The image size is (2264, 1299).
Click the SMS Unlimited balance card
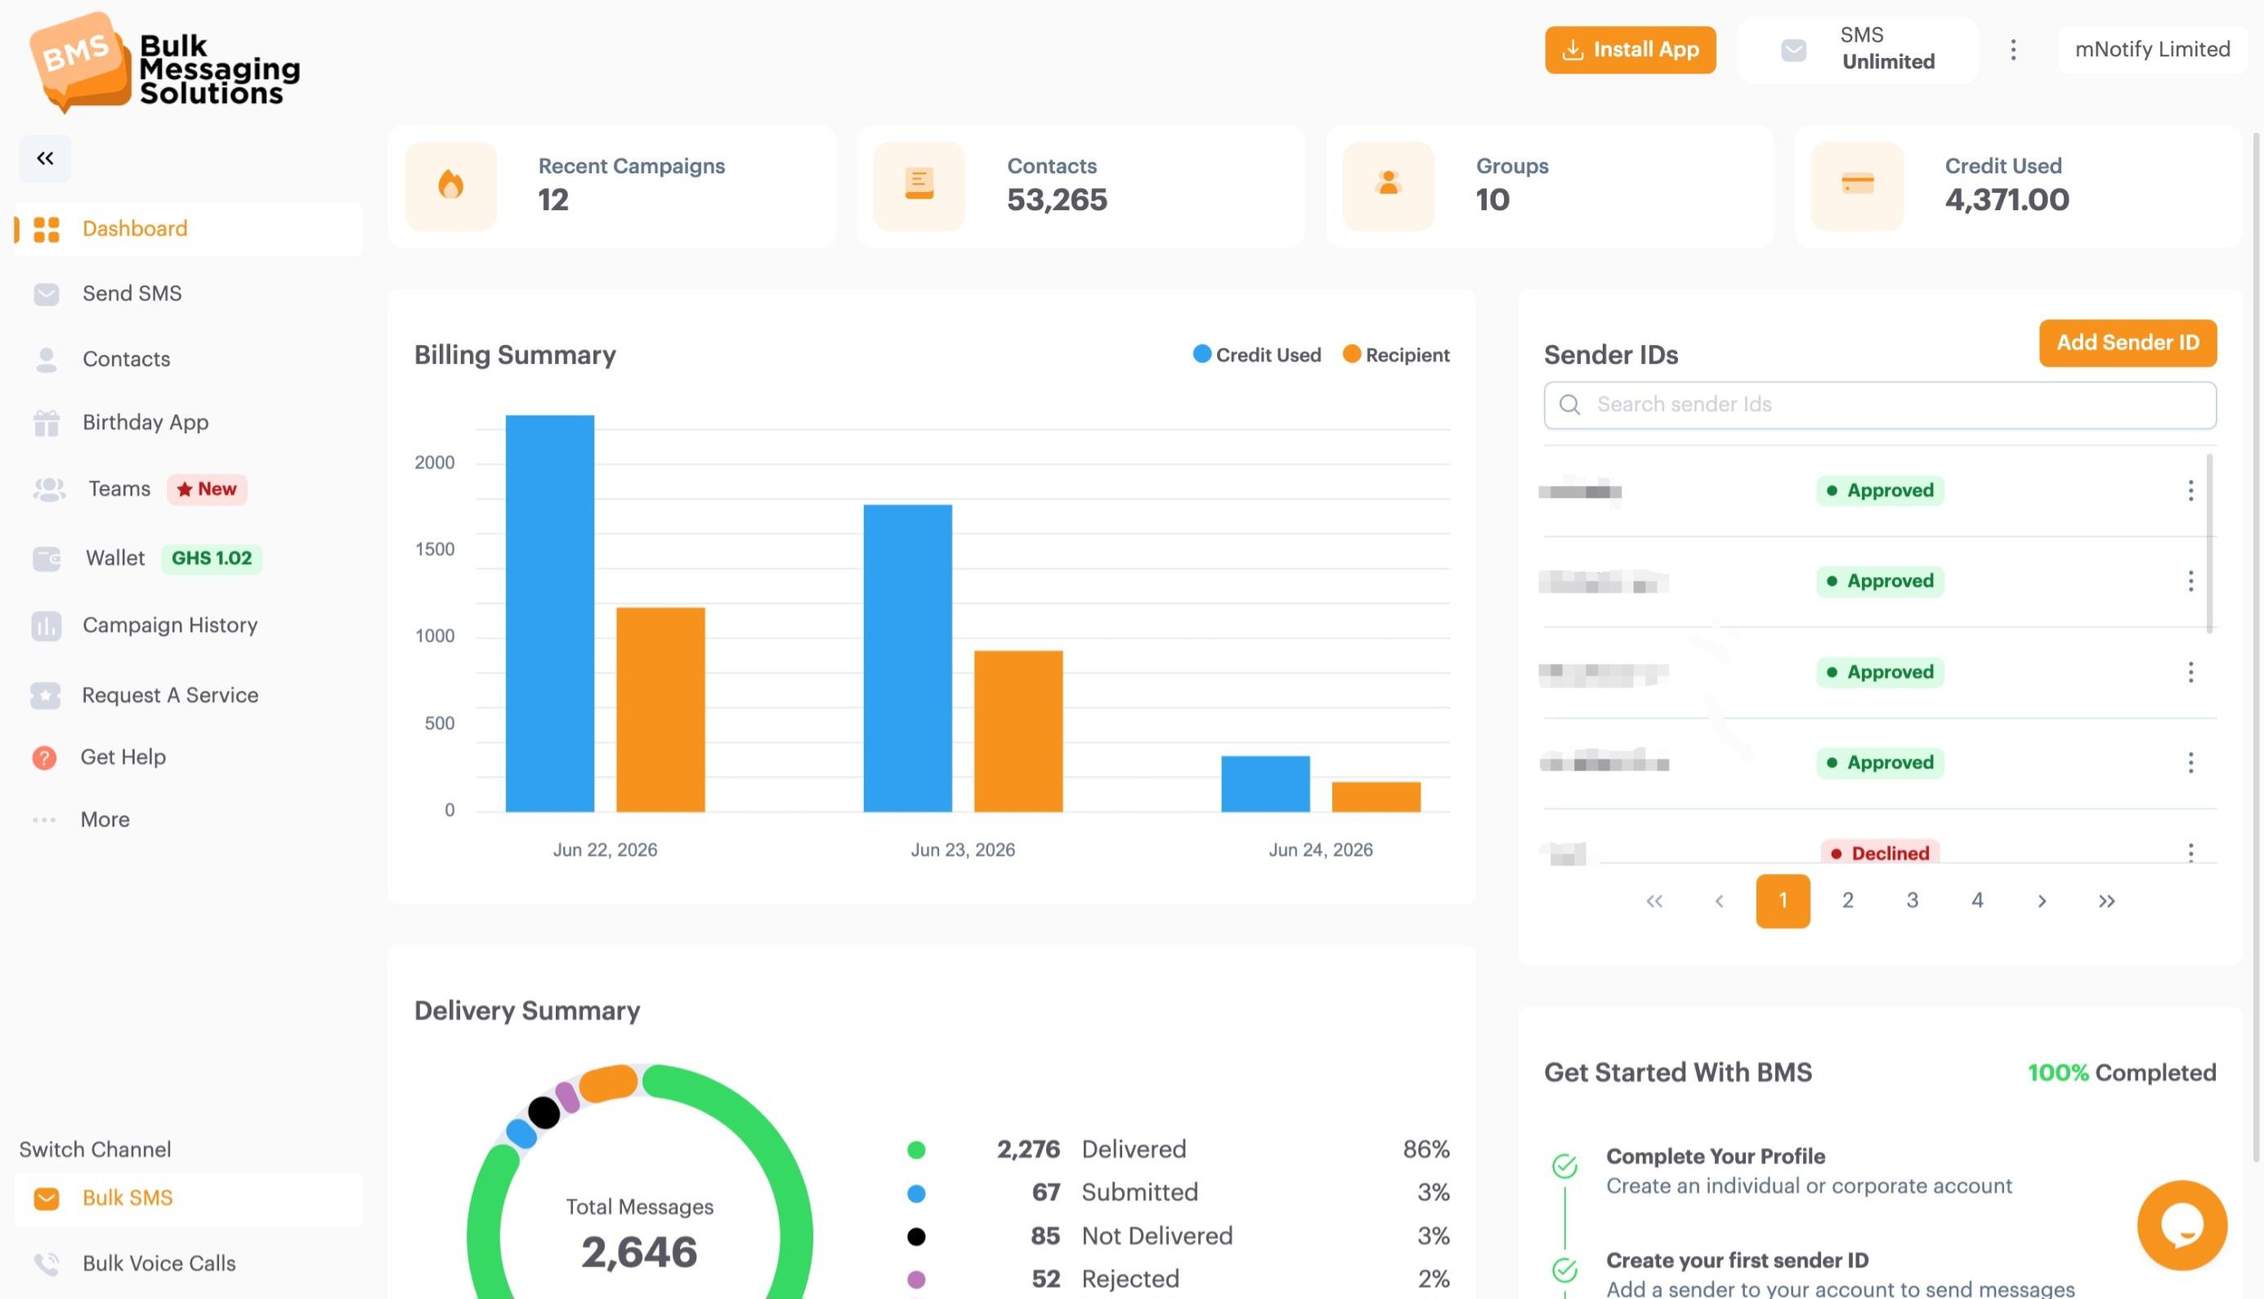(x=1858, y=50)
